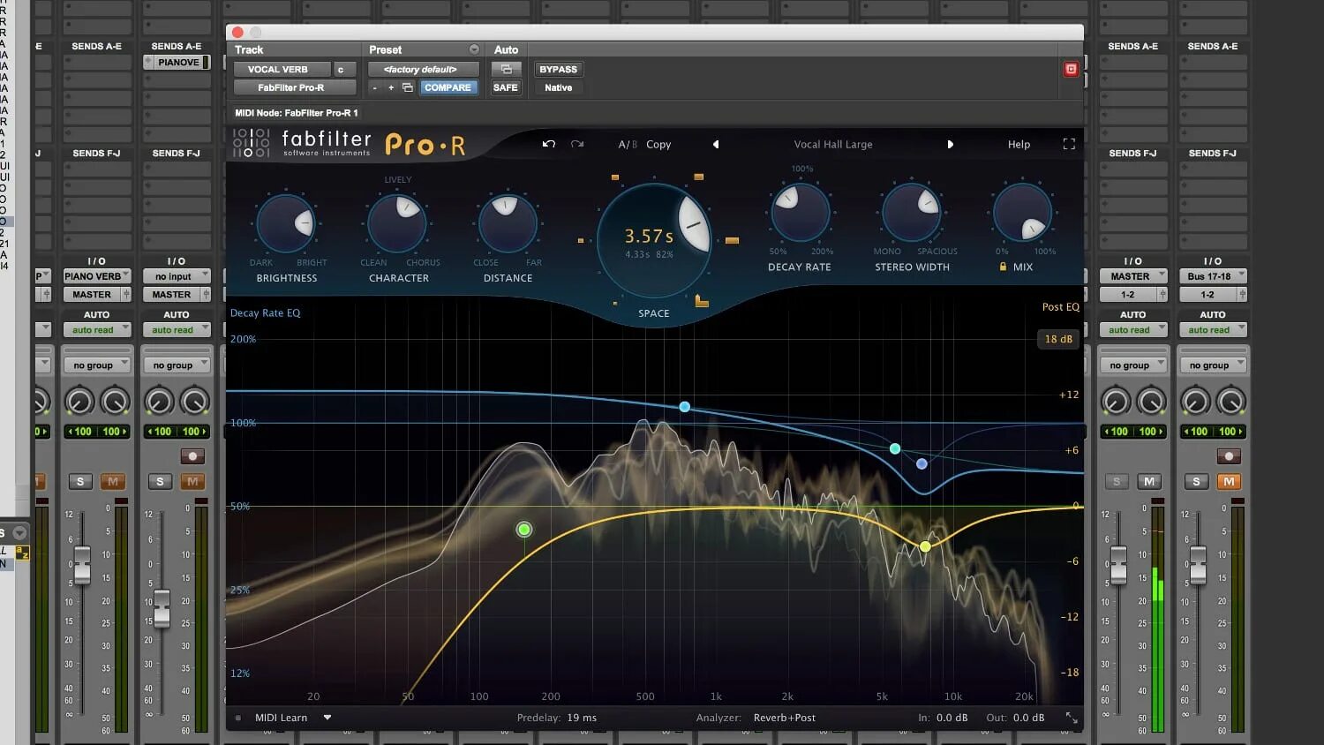The image size is (1324, 745).
Task: Click the Native button
Action: tap(558, 87)
